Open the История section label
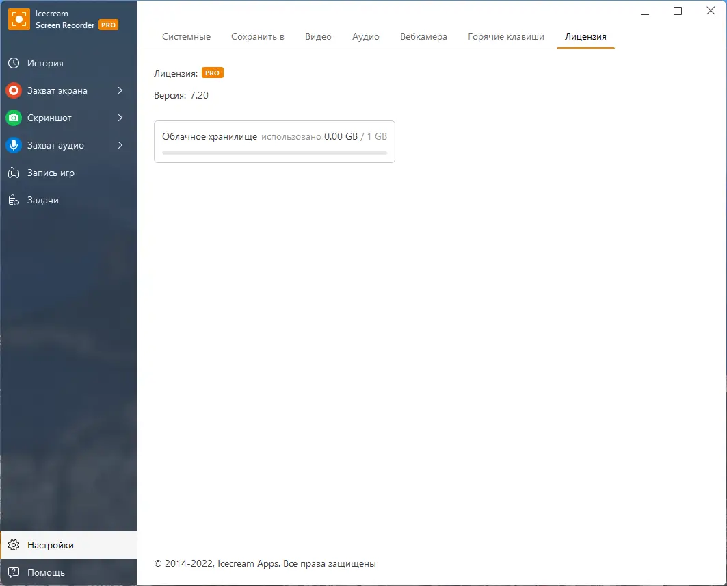This screenshot has width=727, height=586. (45, 63)
